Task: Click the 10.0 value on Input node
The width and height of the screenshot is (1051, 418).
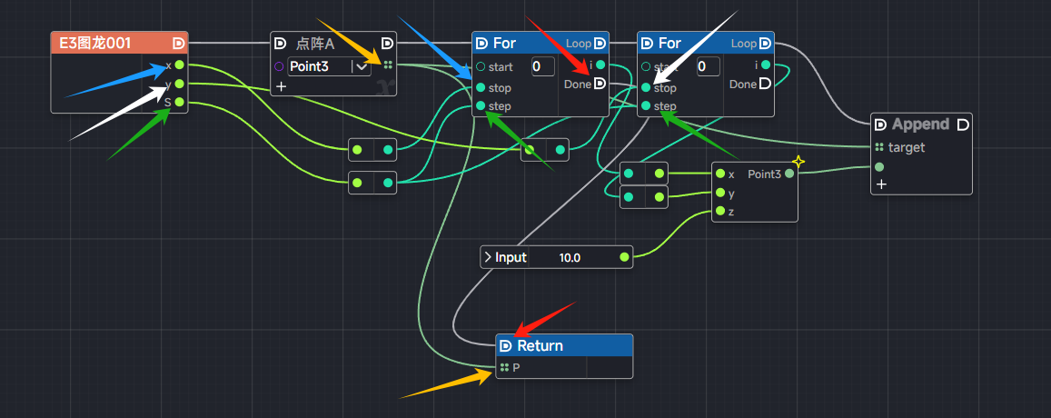Action: [x=570, y=258]
